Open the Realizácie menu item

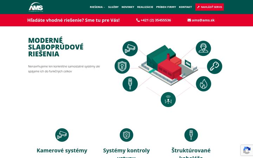click(145, 7)
